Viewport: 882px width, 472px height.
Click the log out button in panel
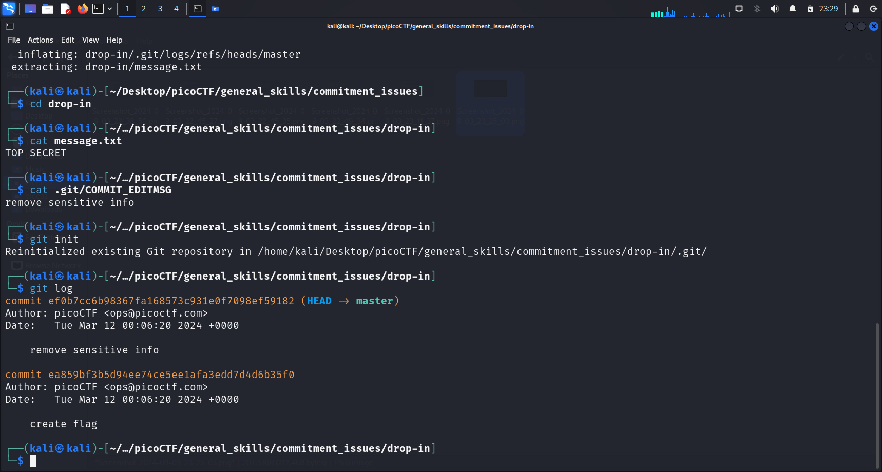[873, 9]
